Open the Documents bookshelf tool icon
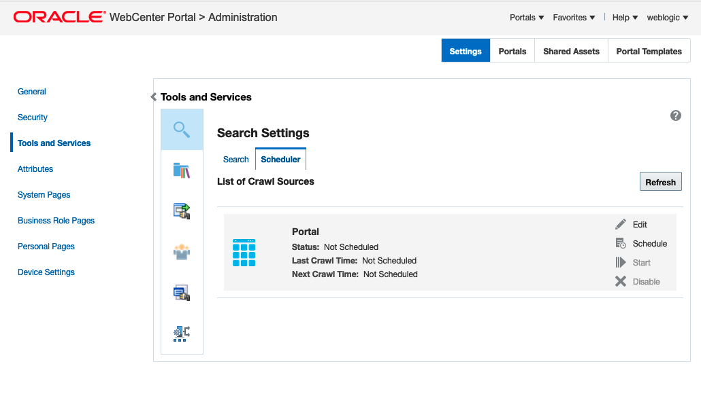 [182, 170]
